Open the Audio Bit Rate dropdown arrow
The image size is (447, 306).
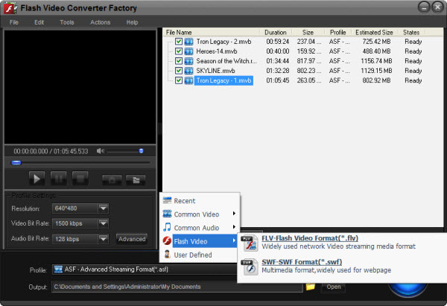pyautogui.click(x=104, y=239)
